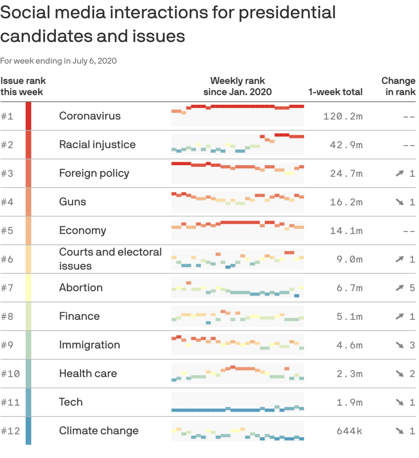Click the Racial injustice weekly rank chart
The width and height of the screenshot is (419, 458).
pos(237,144)
